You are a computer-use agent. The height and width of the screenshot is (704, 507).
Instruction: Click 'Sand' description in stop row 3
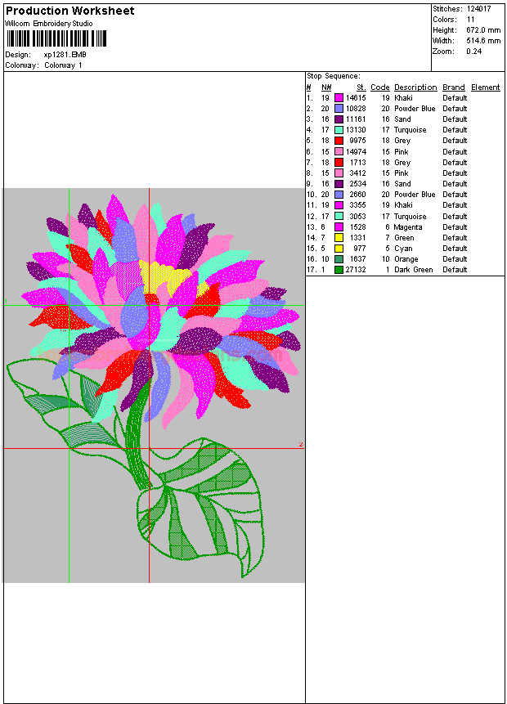[x=402, y=119]
